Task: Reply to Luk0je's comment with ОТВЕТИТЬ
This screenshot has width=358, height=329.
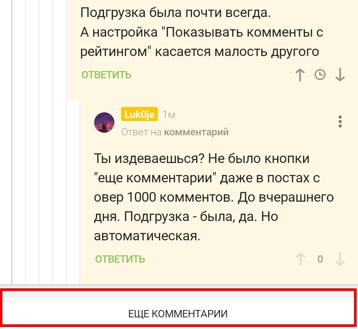Action: [120, 259]
